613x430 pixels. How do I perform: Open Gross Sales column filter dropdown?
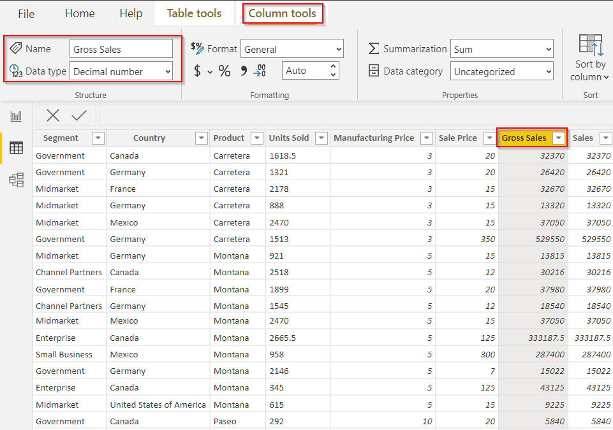tap(559, 138)
